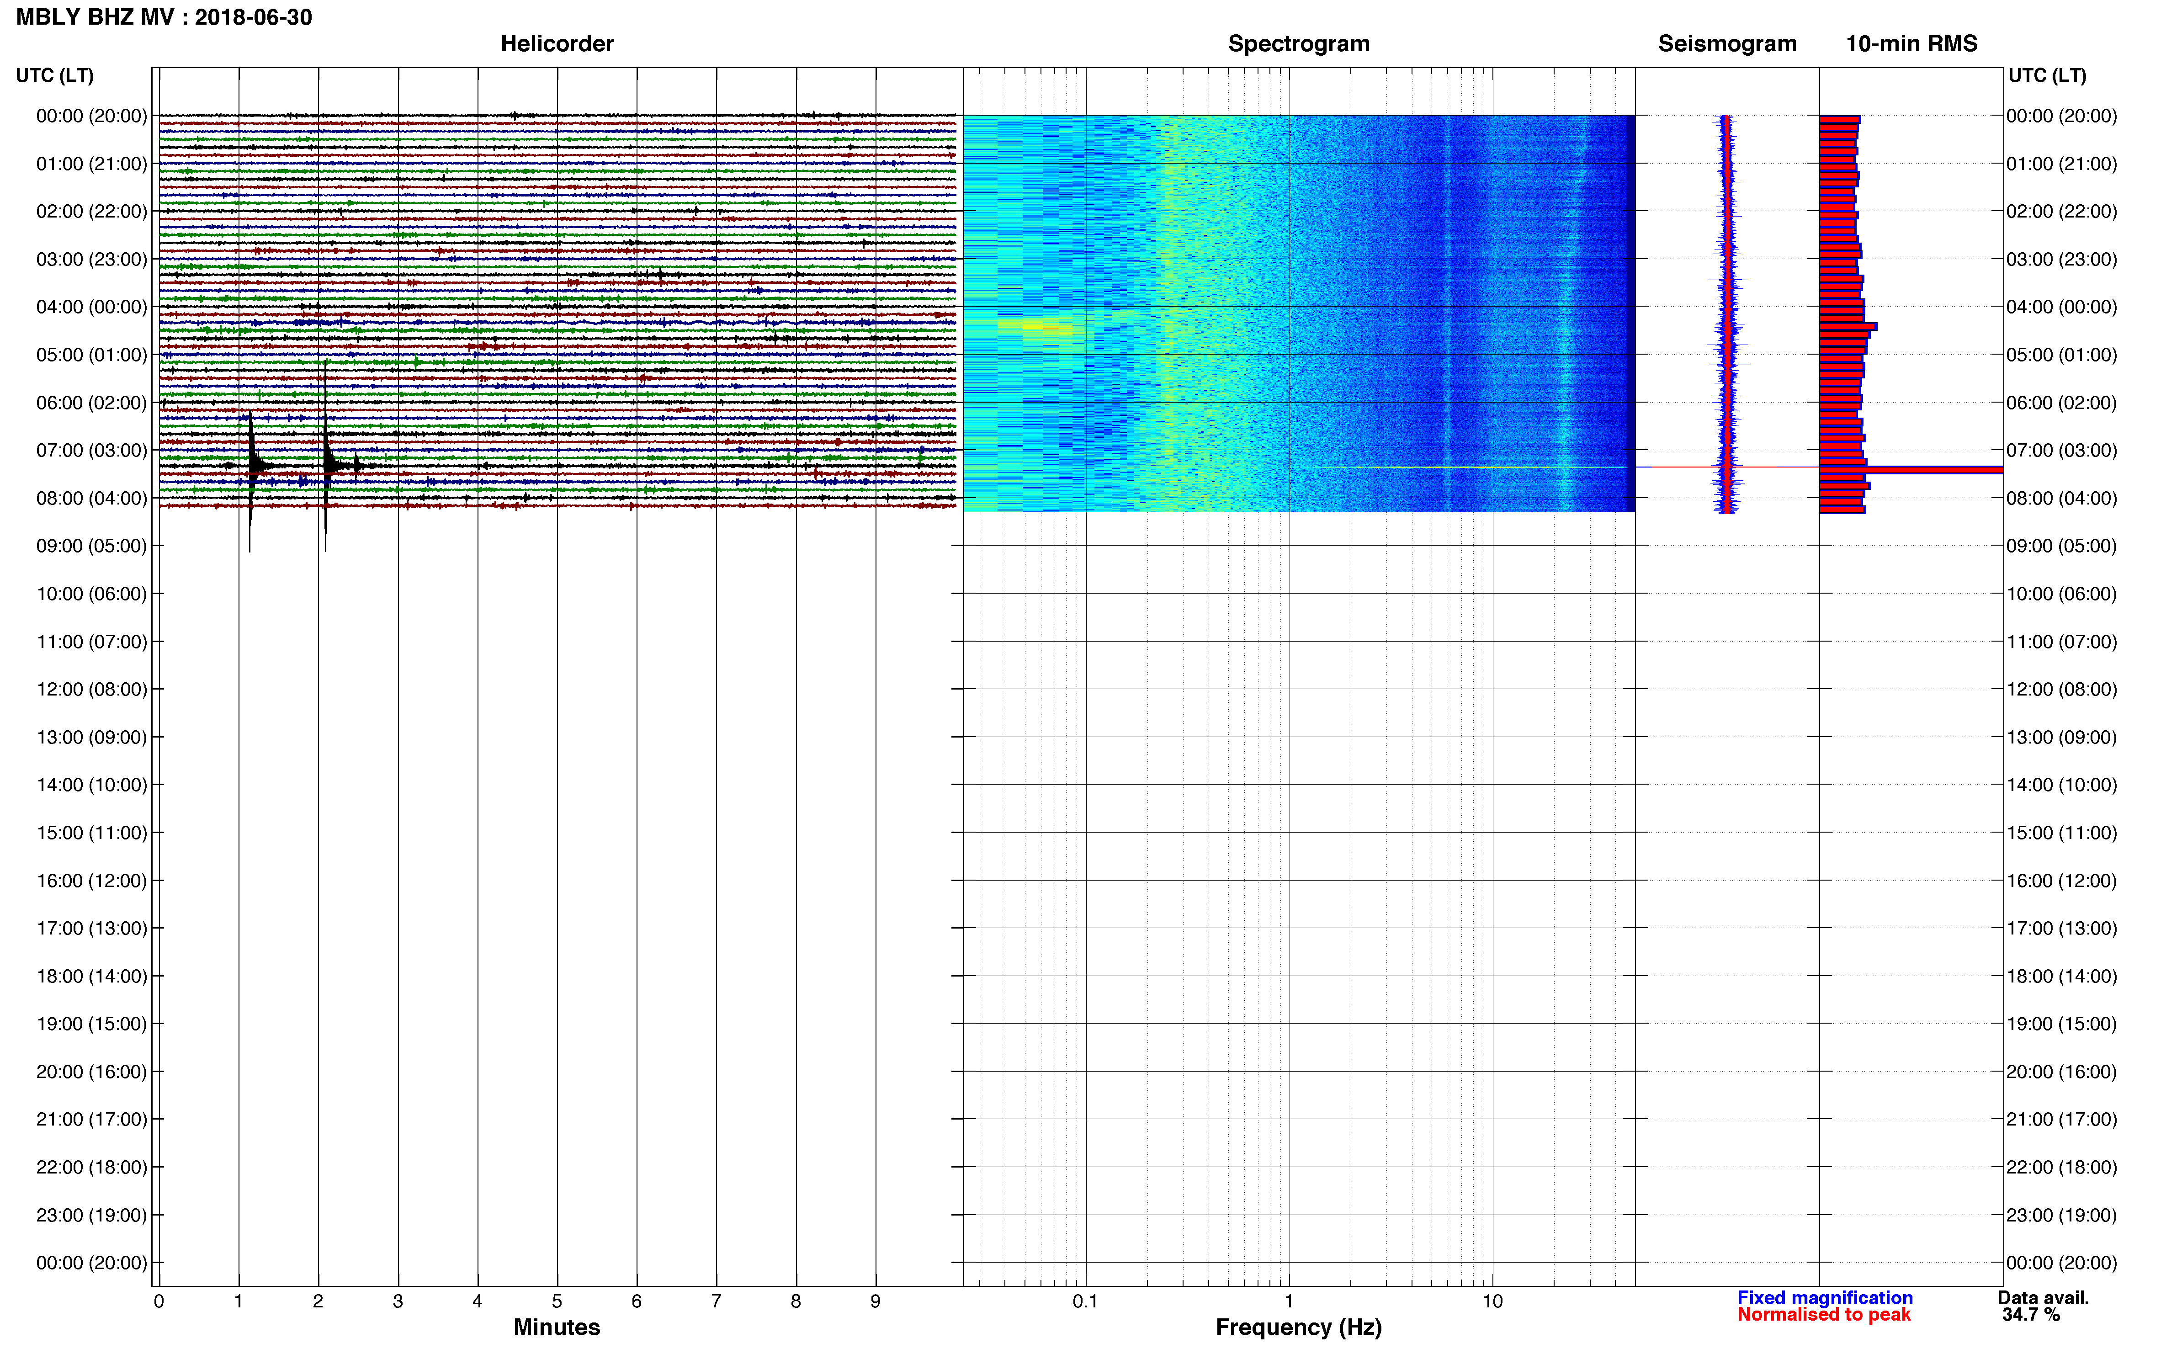Click the left 'UTC (LT)' axis heading
Image resolution: width=2166 pixels, height=1354 pixels.
tap(55, 75)
